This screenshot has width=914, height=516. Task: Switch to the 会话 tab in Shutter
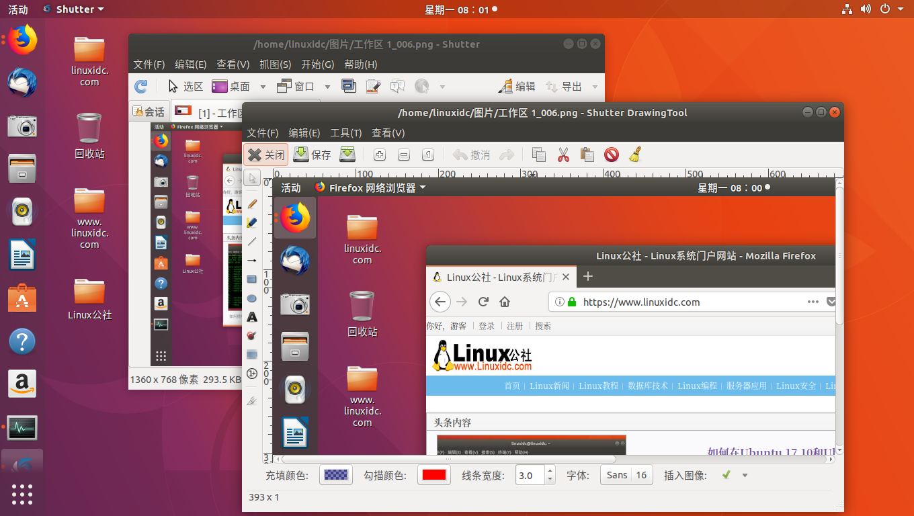click(149, 112)
